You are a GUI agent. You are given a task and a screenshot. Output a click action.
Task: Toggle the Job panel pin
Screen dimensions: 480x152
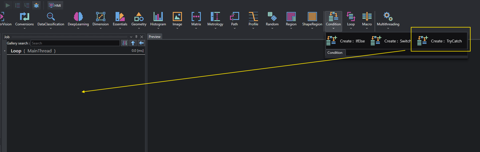pos(136,37)
